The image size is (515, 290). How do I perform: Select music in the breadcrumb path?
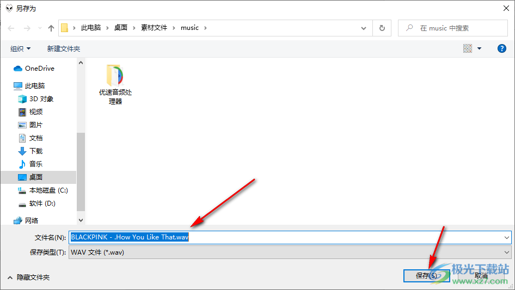click(189, 28)
